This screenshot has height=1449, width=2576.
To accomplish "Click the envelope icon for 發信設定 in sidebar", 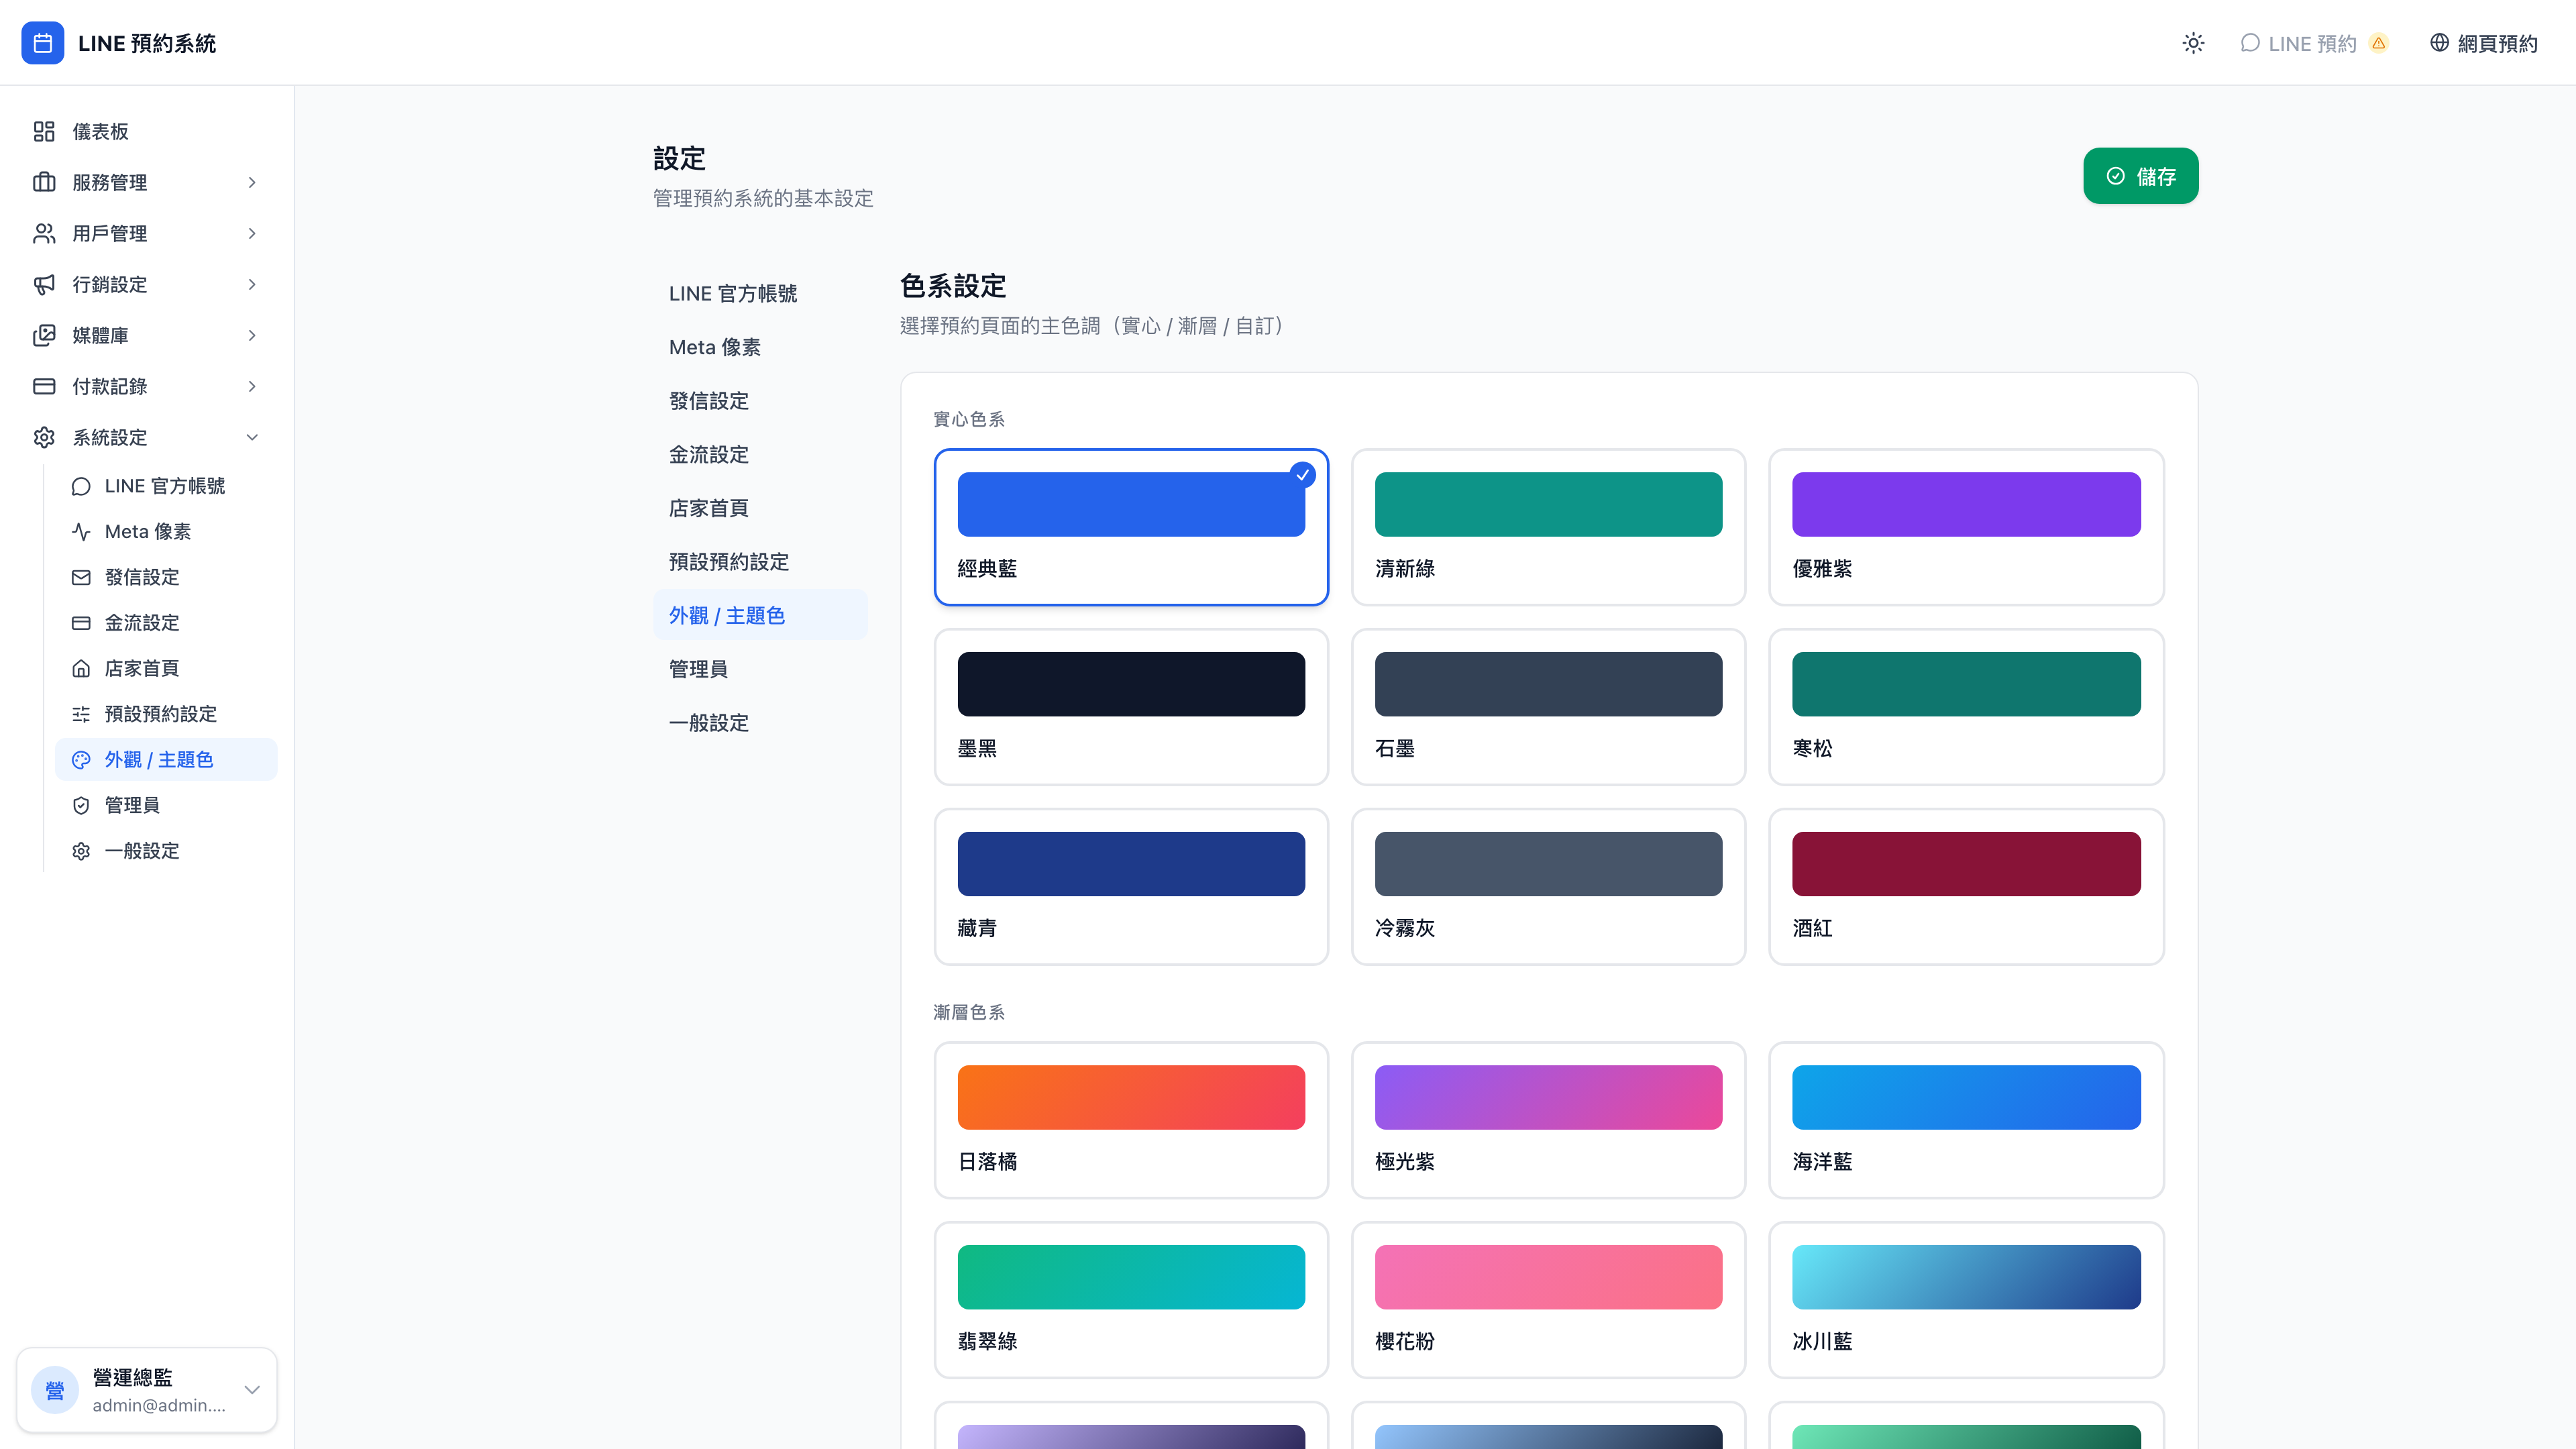I will 81,577.
